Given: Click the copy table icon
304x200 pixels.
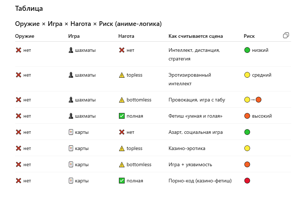Looking at the screenshot, I should tap(286, 35).
